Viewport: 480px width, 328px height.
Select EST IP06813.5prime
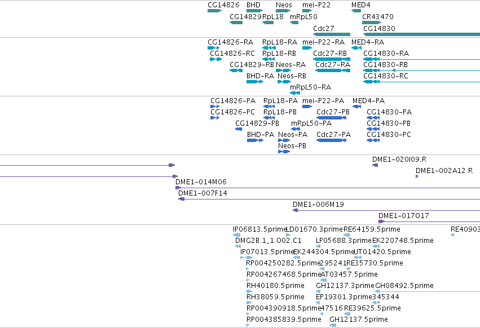(237, 235)
